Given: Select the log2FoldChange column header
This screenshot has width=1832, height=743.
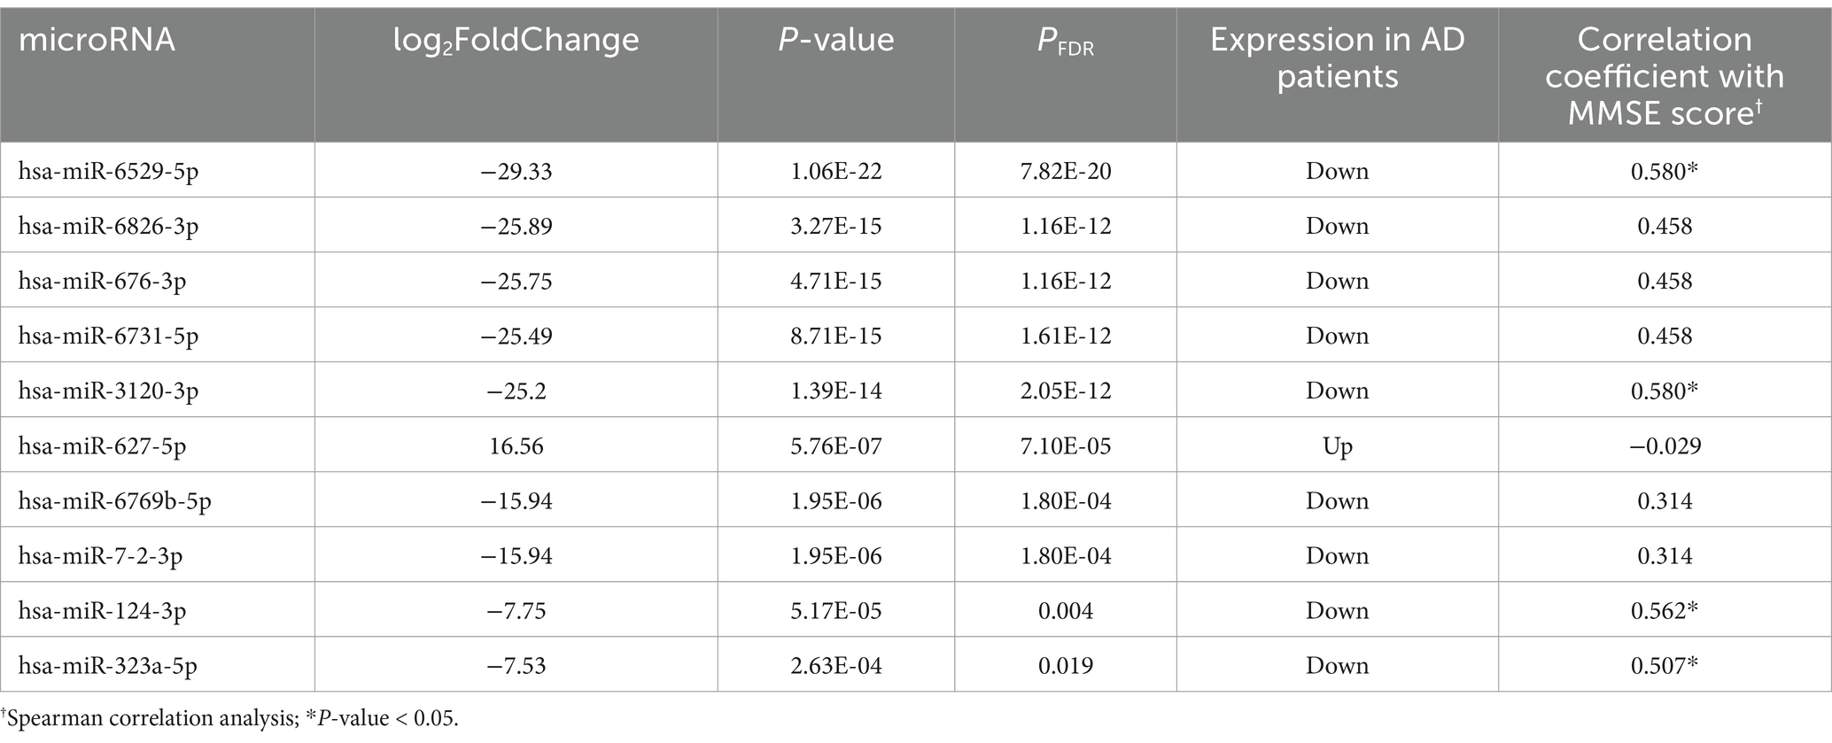Looking at the screenshot, I should [516, 41].
